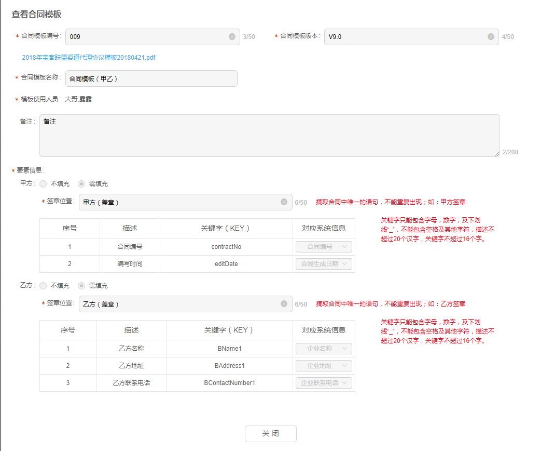This screenshot has width=540, height=451.
Task: Click inside the 备注 text area
Action: (269, 136)
